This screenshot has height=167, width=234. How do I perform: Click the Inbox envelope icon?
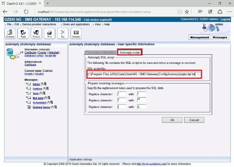[28, 84]
